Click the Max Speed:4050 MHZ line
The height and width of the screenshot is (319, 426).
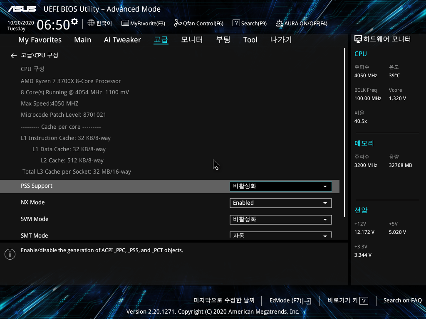pos(50,103)
